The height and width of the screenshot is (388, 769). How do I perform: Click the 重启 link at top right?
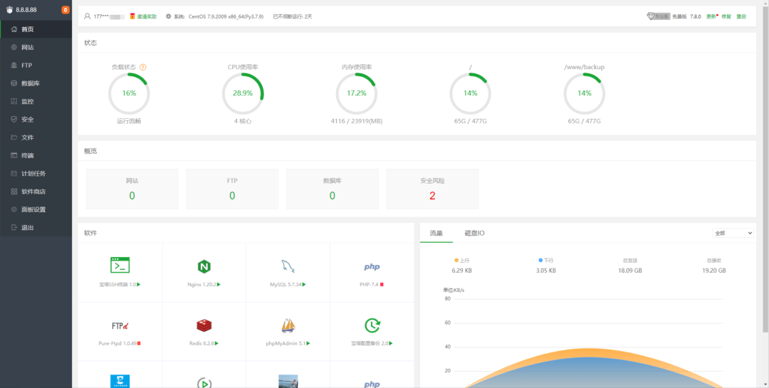coord(741,16)
